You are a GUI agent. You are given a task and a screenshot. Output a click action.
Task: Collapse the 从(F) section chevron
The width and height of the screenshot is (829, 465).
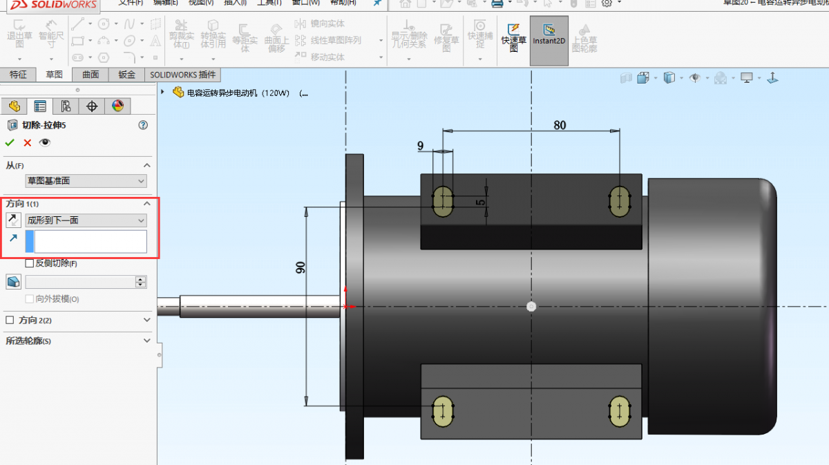tap(146, 165)
